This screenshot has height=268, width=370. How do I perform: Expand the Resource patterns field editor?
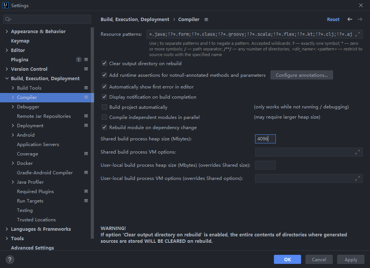click(358, 34)
